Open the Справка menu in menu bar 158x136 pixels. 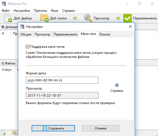pyautogui.click(x=68, y=11)
